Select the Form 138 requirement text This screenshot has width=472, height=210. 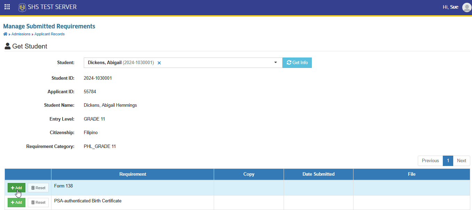(63, 186)
